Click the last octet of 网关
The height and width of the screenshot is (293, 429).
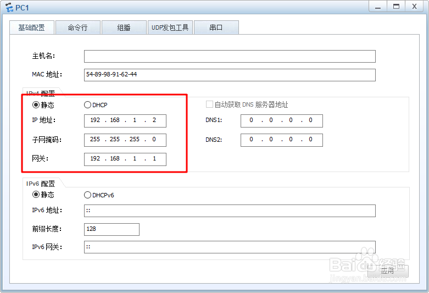(x=154, y=158)
